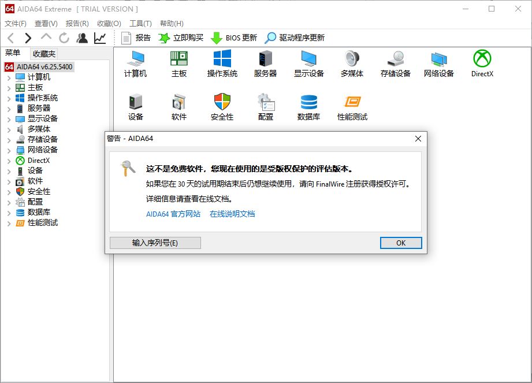This screenshot has width=532, height=383.
Task: Open the 在线说明文档 link
Action: tap(232, 214)
